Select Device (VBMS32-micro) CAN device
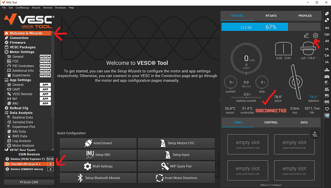 coord(29,169)
